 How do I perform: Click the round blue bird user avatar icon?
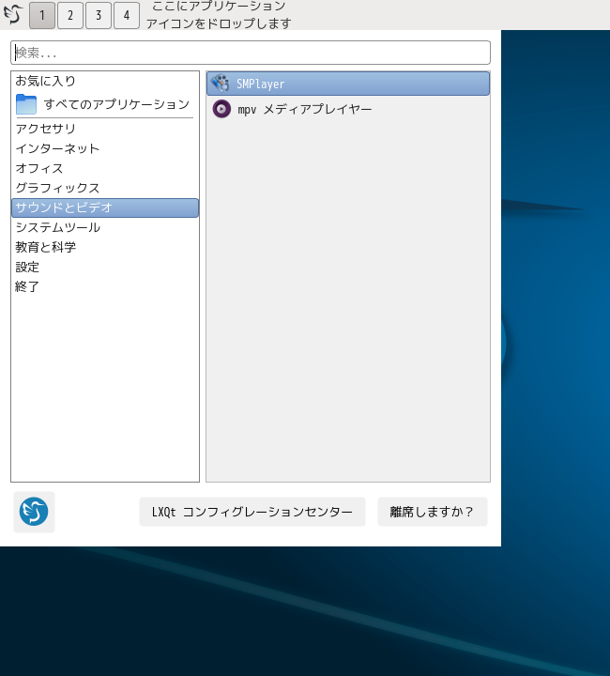click(x=34, y=512)
